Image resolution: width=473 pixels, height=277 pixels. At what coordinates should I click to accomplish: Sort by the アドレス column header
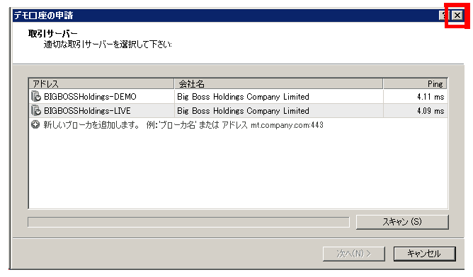(x=101, y=83)
